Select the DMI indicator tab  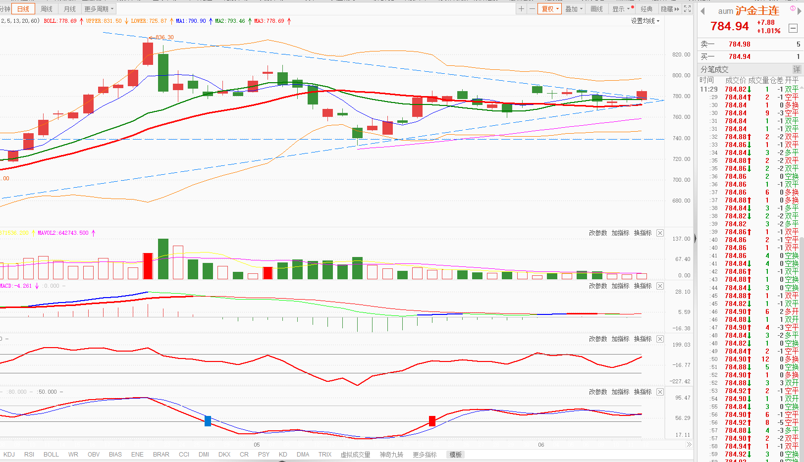click(204, 455)
